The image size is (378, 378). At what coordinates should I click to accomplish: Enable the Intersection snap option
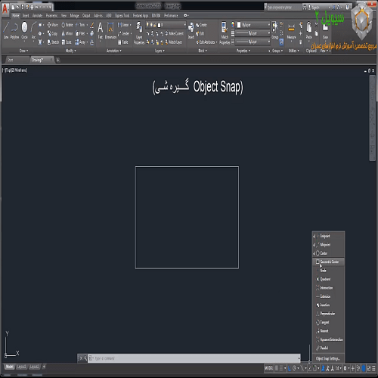[328, 288]
